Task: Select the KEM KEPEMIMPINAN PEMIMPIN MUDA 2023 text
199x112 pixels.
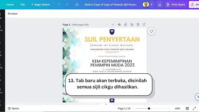Action: coord(112,63)
